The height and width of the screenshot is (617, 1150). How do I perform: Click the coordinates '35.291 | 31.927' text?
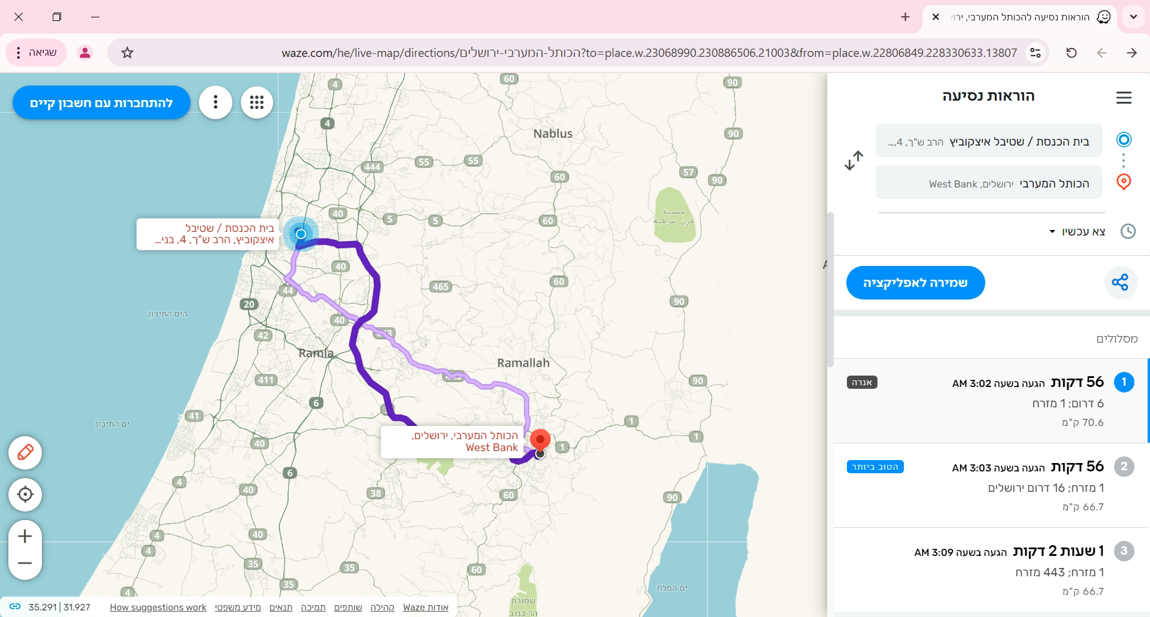[x=59, y=607]
